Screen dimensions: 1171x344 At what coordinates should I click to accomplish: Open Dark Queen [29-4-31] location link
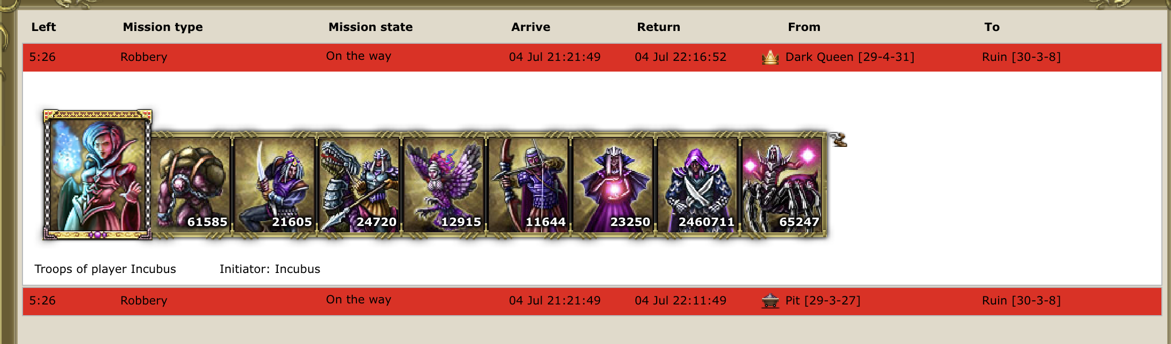[849, 57]
